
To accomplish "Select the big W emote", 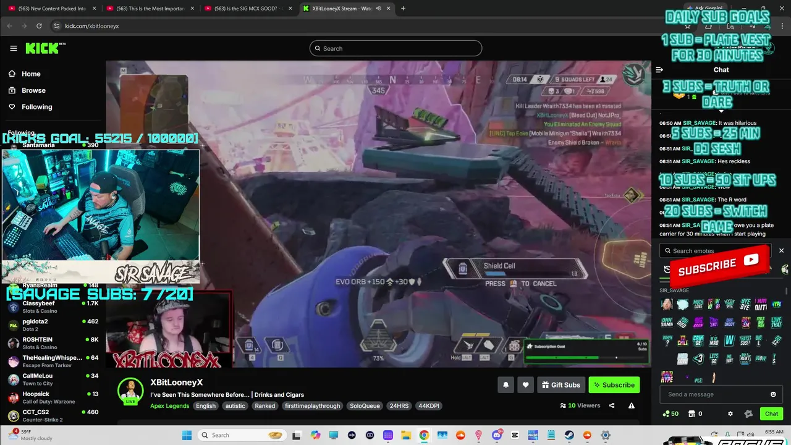I will [x=730, y=341].
